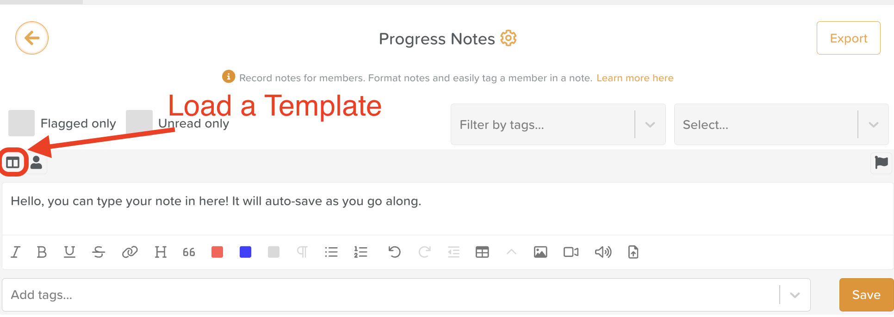
Task: Enable the Unread only checkbox
Action: tap(139, 123)
